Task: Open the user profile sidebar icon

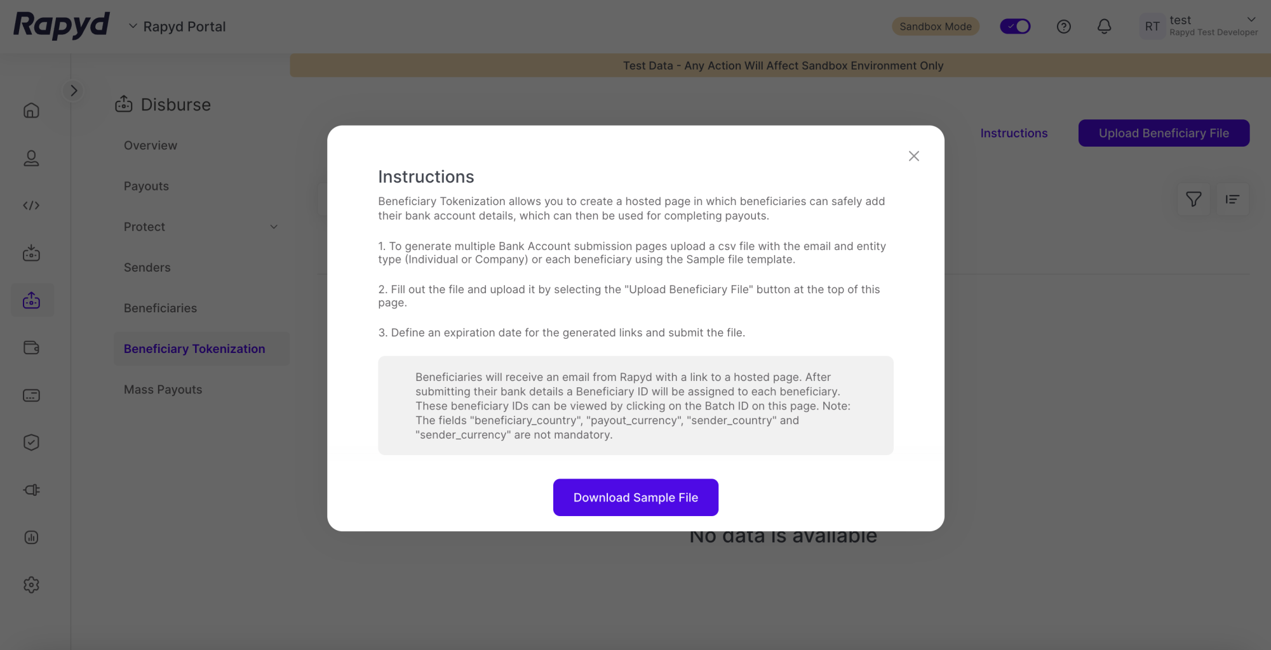Action: point(31,158)
